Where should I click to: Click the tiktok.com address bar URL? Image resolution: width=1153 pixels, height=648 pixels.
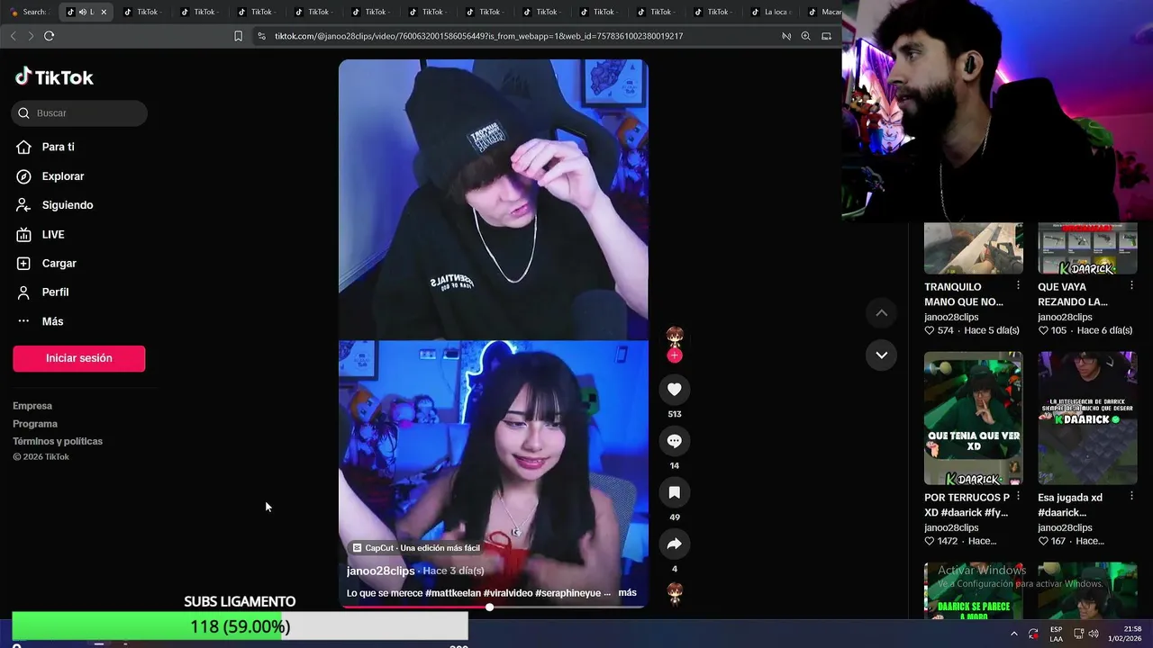pyautogui.click(x=478, y=36)
